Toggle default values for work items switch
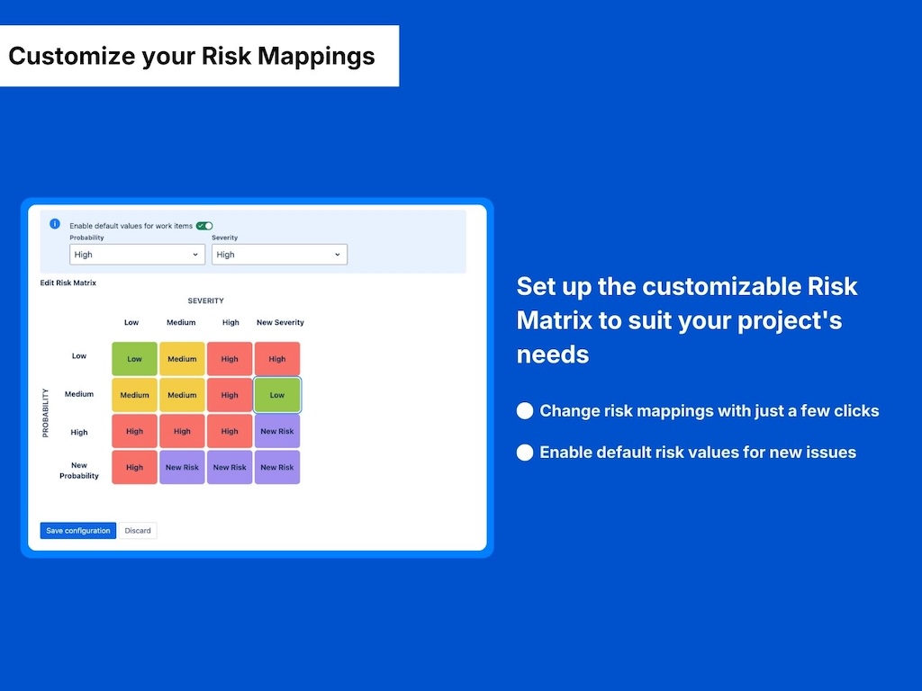Screen dimensions: 922x691 (204, 226)
